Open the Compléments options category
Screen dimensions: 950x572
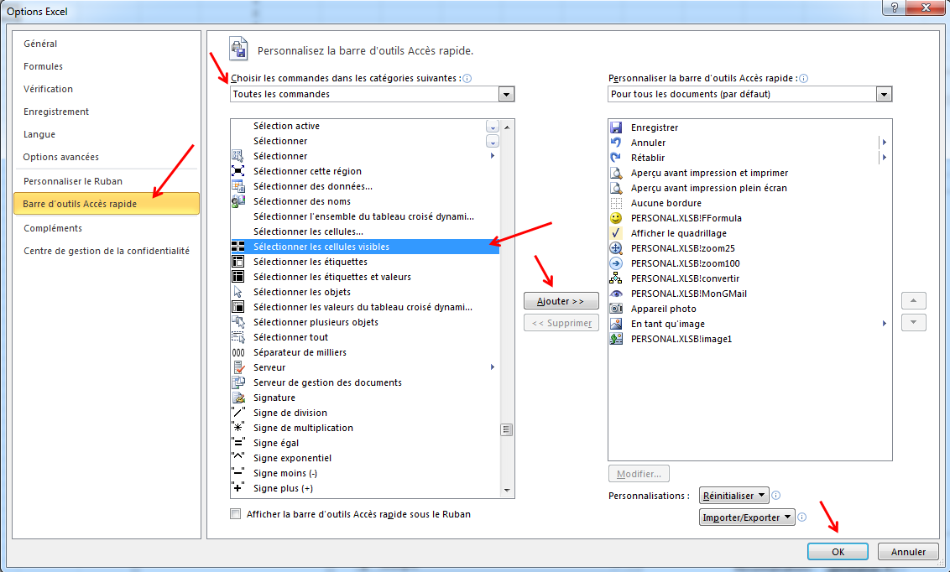point(53,228)
